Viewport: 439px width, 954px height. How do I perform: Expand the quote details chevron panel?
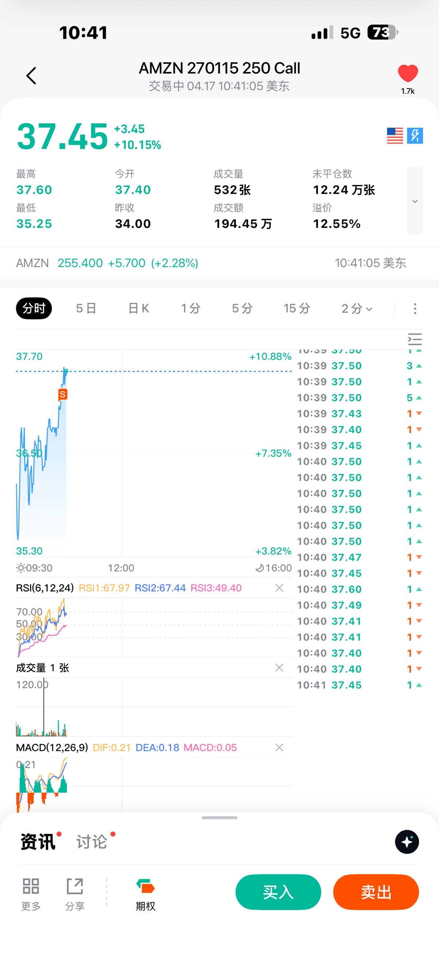coord(414,201)
